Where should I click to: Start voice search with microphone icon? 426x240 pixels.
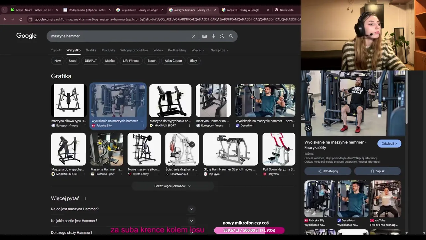click(x=213, y=36)
